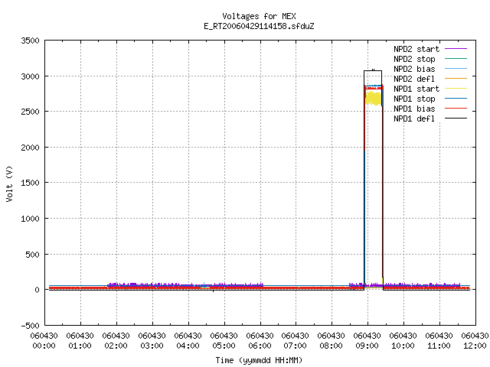
Task: Click black line sample beside NPD1 defl
Action: point(456,119)
